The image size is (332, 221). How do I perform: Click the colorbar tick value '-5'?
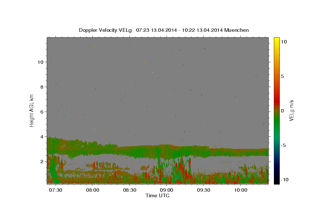(283, 145)
